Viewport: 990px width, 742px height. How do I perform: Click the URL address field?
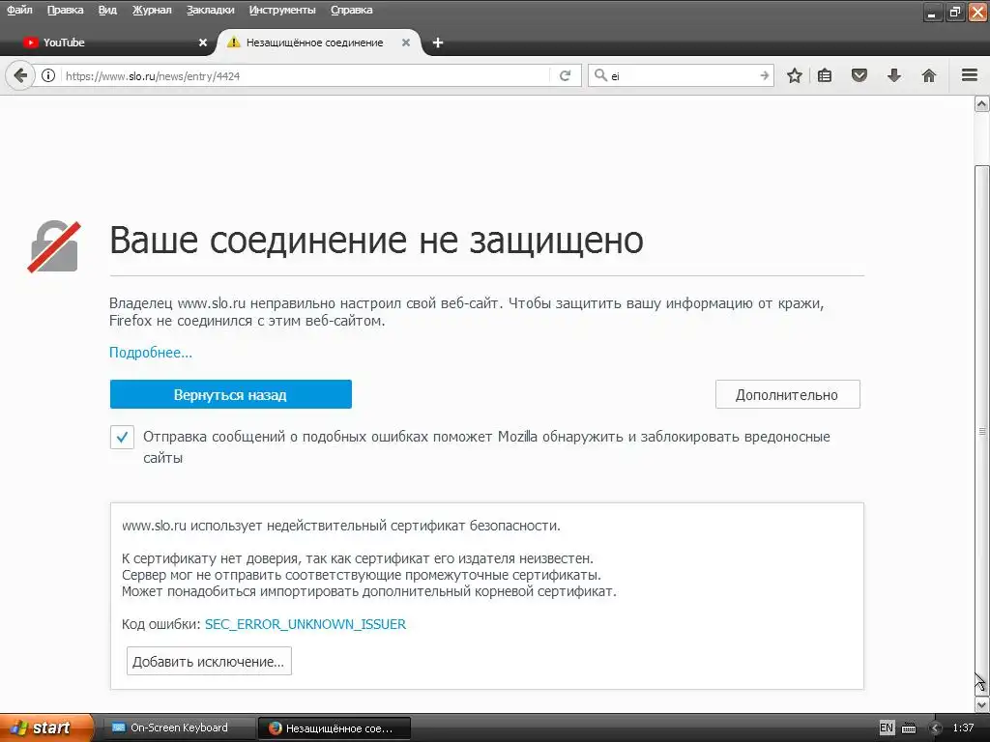point(306,75)
